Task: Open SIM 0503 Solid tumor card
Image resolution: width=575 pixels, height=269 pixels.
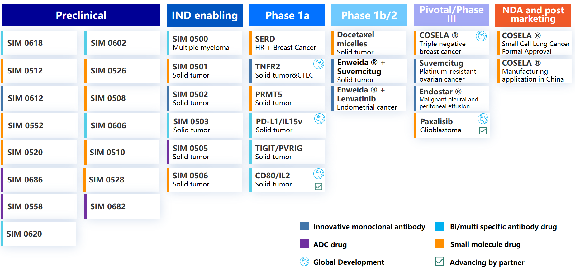Action: (205, 125)
